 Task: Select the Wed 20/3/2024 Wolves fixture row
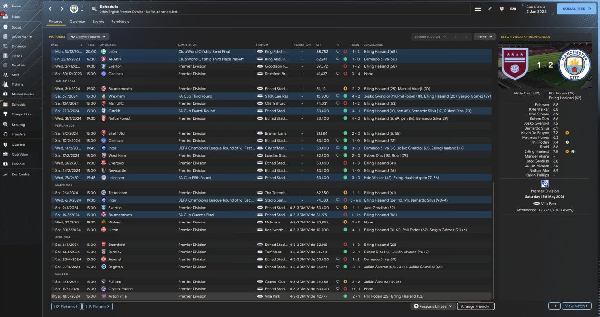click(271, 222)
